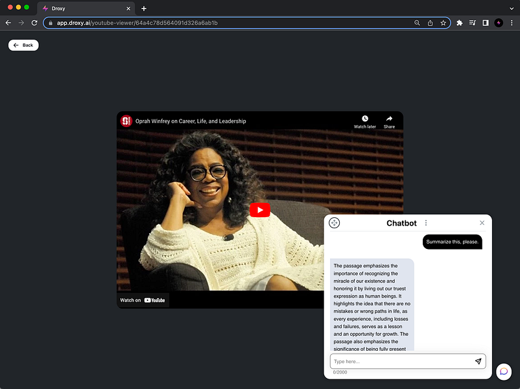The height and width of the screenshot is (389, 520).
Task: Open the Chatbot three-dot options menu
Action: (426, 223)
